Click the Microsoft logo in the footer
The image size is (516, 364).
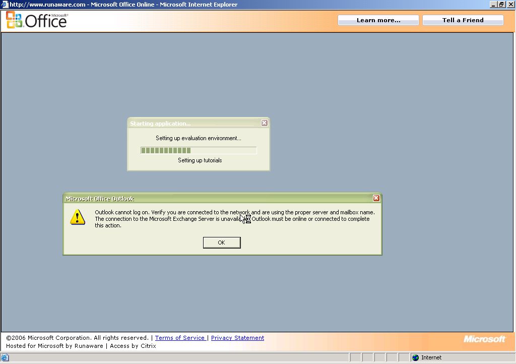tap(484, 339)
